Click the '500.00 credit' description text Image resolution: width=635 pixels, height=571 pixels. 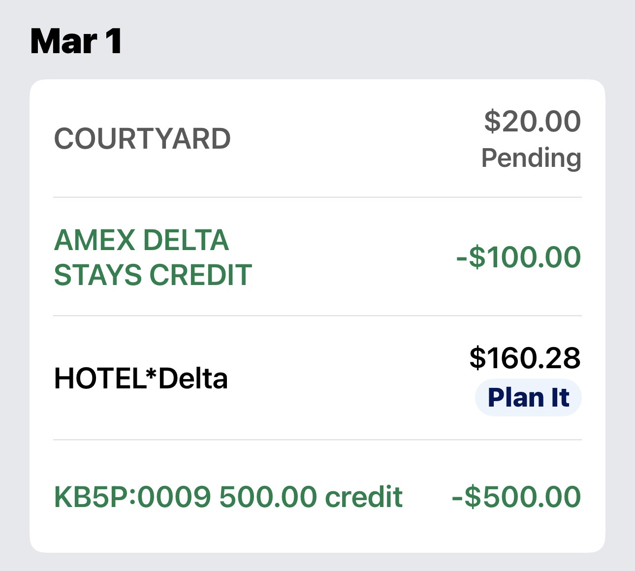click(x=311, y=497)
